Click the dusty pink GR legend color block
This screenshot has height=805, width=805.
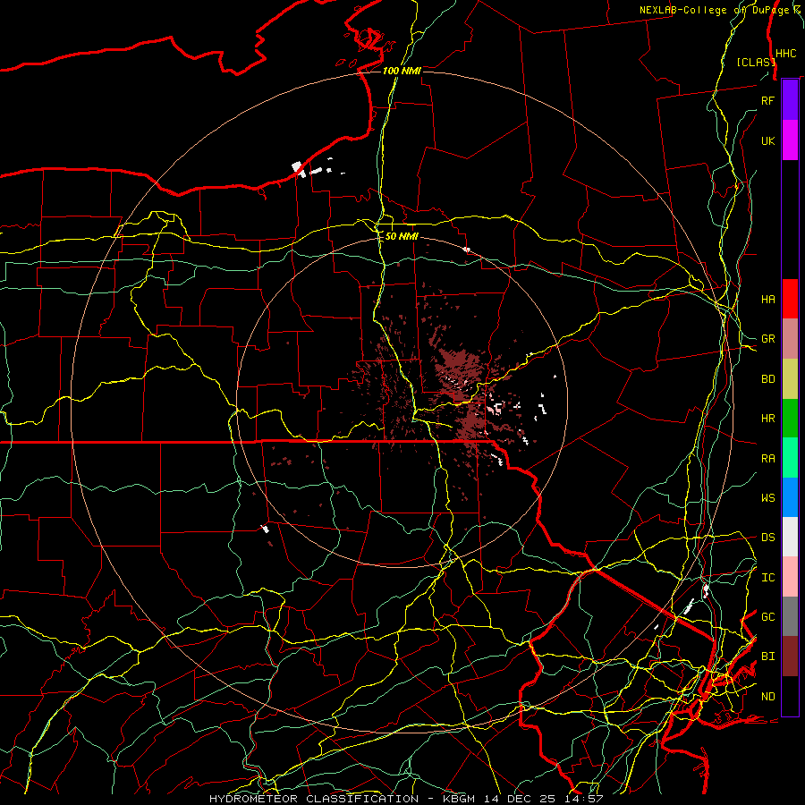(x=790, y=339)
